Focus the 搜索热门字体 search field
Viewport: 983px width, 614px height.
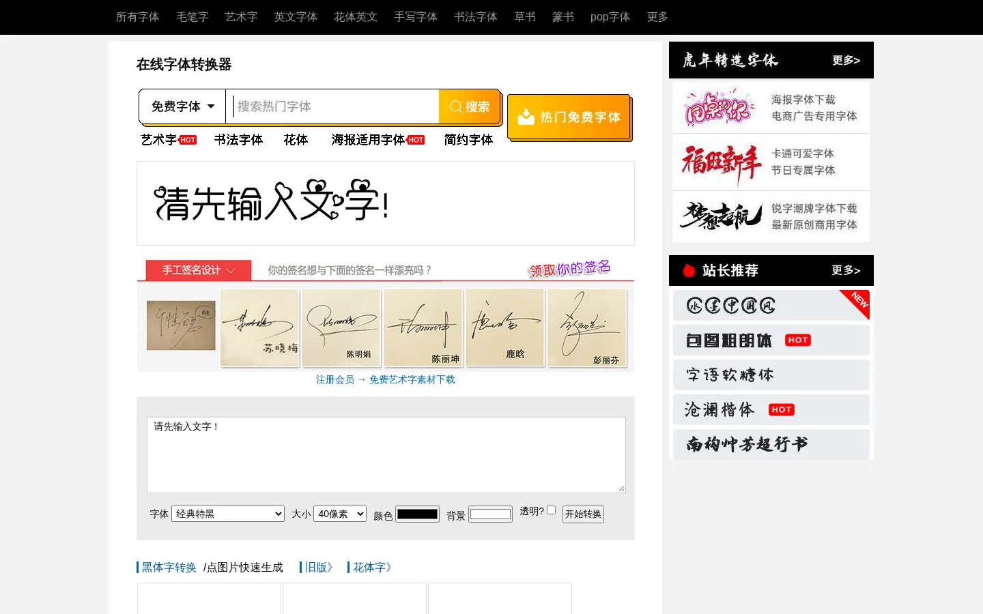[332, 106]
